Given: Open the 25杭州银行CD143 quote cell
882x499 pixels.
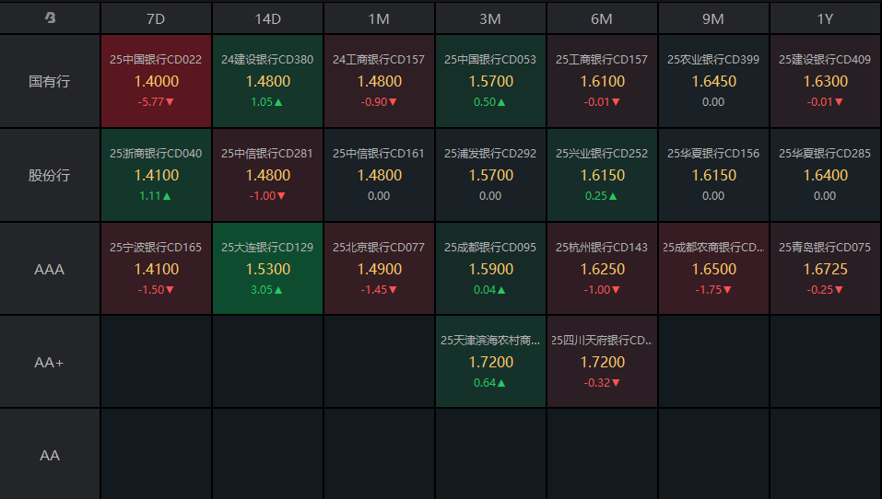Looking at the screenshot, I should tap(602, 269).
